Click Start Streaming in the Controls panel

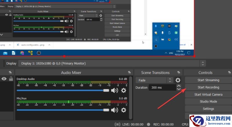click(208, 80)
